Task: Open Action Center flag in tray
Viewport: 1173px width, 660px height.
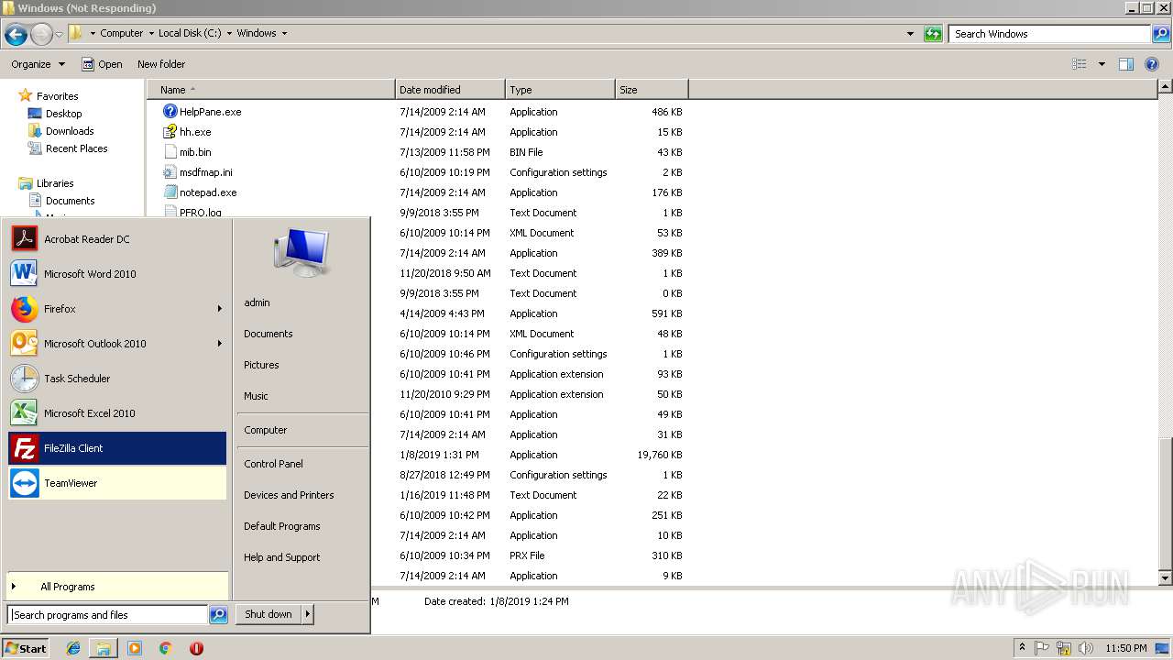Action: point(1042,648)
